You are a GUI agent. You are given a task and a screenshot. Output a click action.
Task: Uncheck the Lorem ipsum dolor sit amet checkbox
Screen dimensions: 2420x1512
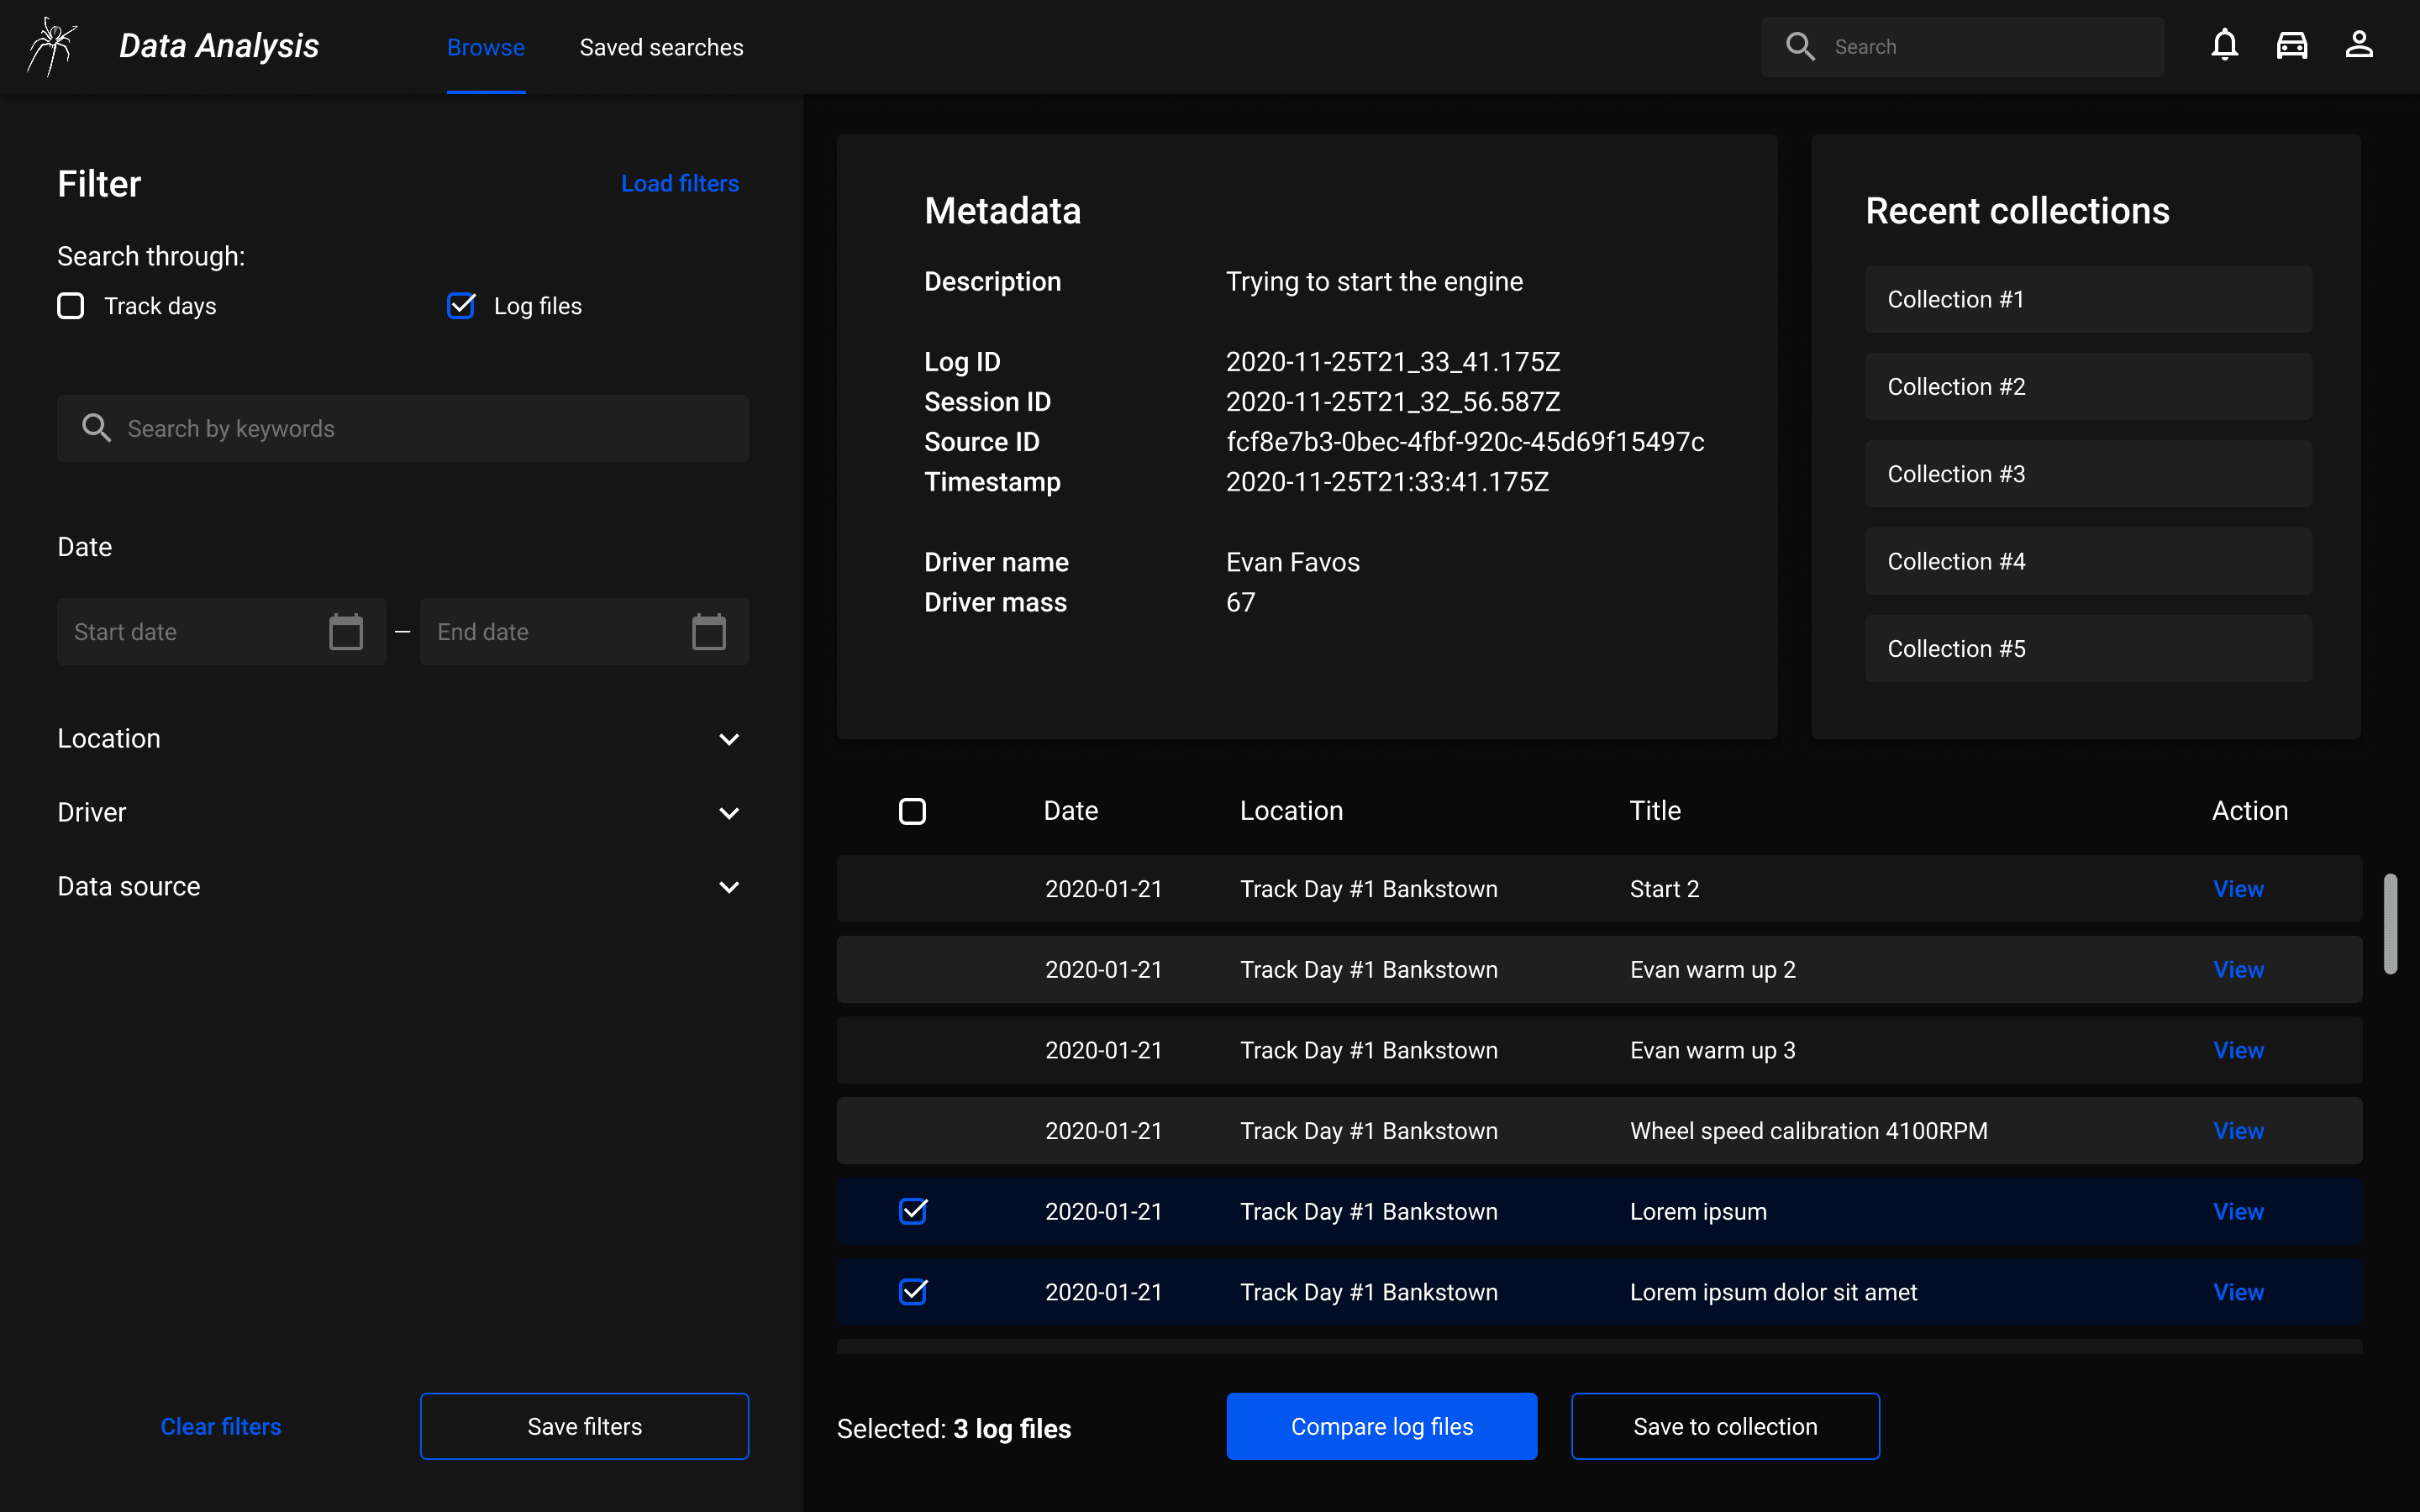[913, 1292]
